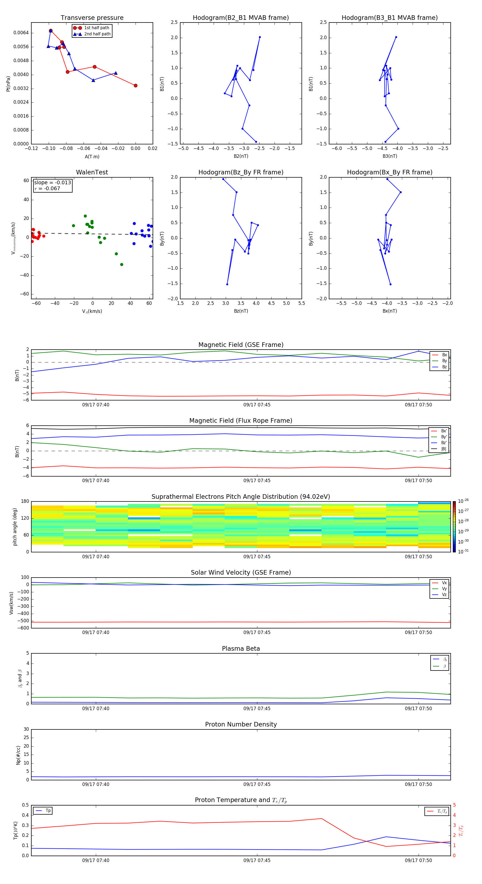Image resolution: width=482 pixels, height=884 pixels.
Task: Click the "Pt(nPa)" y-axis label
Action: [x=8, y=83]
